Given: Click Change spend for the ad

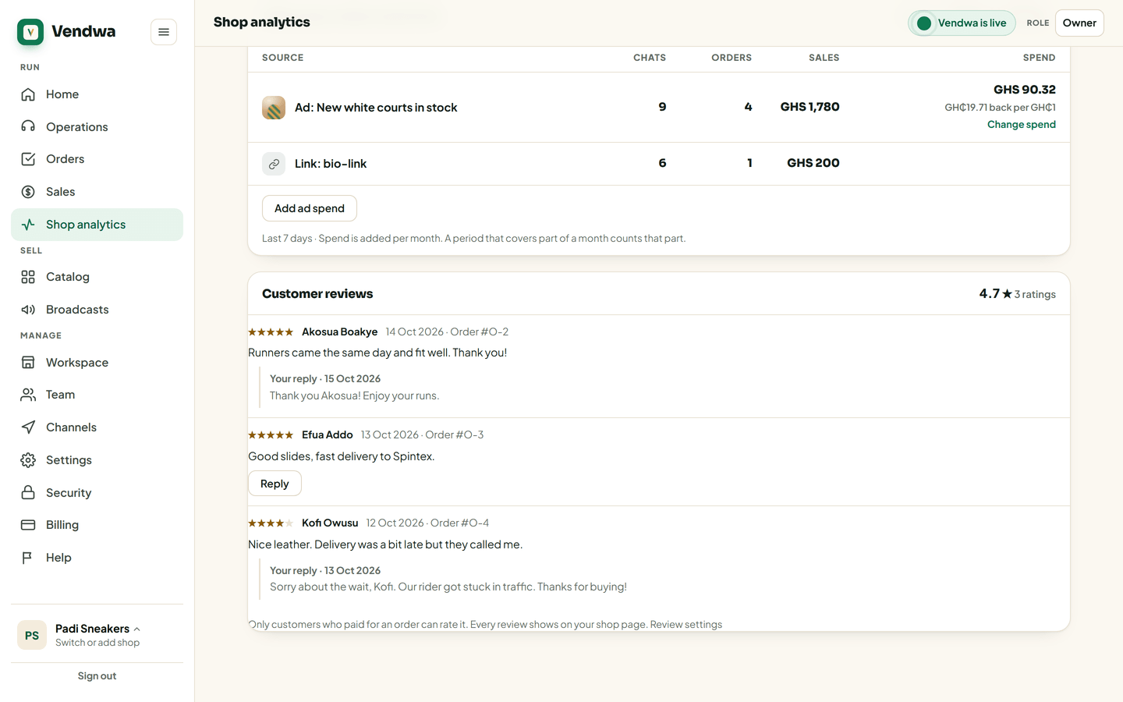Looking at the screenshot, I should pyautogui.click(x=1022, y=125).
